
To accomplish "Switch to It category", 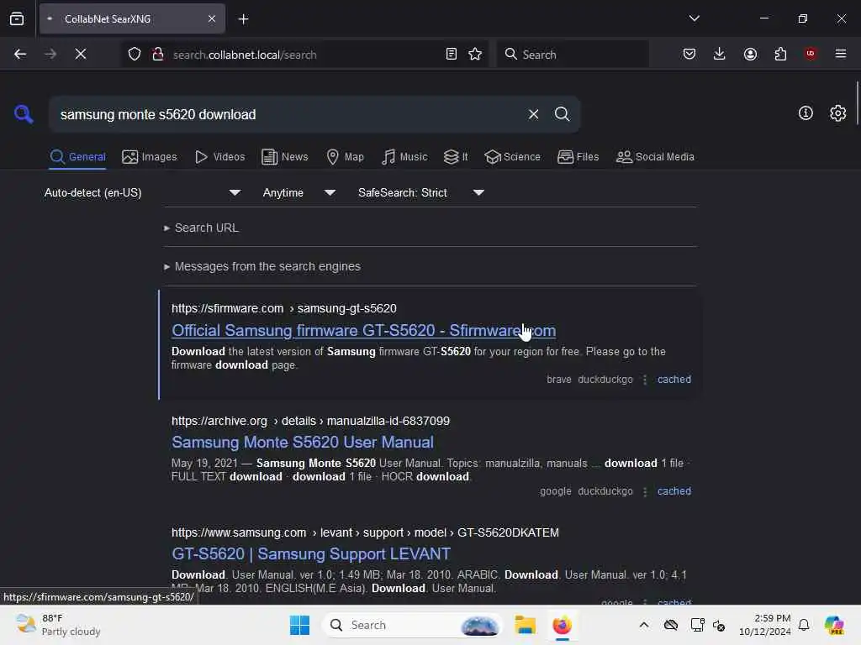I will click(456, 157).
